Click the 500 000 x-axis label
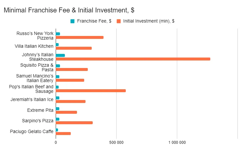The width and height of the screenshot is (245, 152). tap(116, 142)
